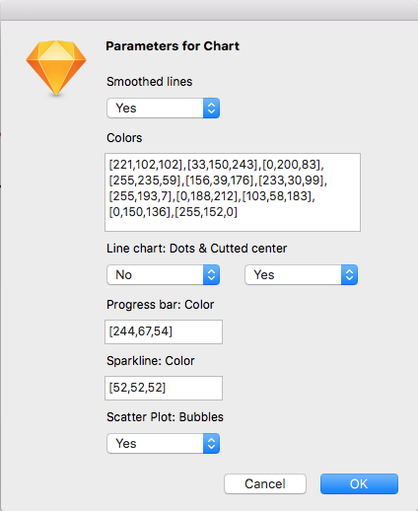Image resolution: width=418 pixels, height=511 pixels.
Task: Click inside the Colors text area
Action: coord(233,192)
